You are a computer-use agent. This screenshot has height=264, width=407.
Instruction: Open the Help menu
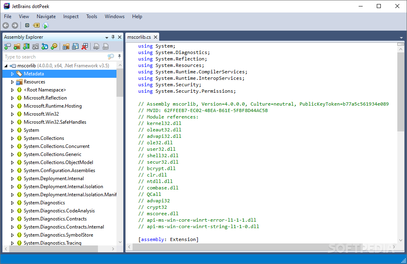coord(137,17)
